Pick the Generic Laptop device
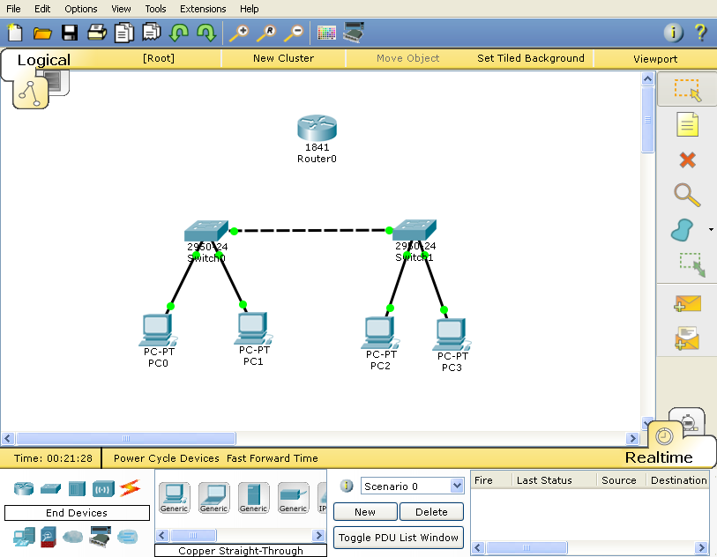This screenshot has width=717, height=557. pos(214,498)
